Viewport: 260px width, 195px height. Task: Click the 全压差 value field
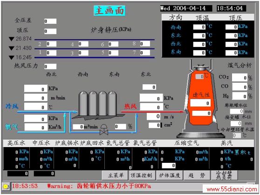click(x=50, y=21)
